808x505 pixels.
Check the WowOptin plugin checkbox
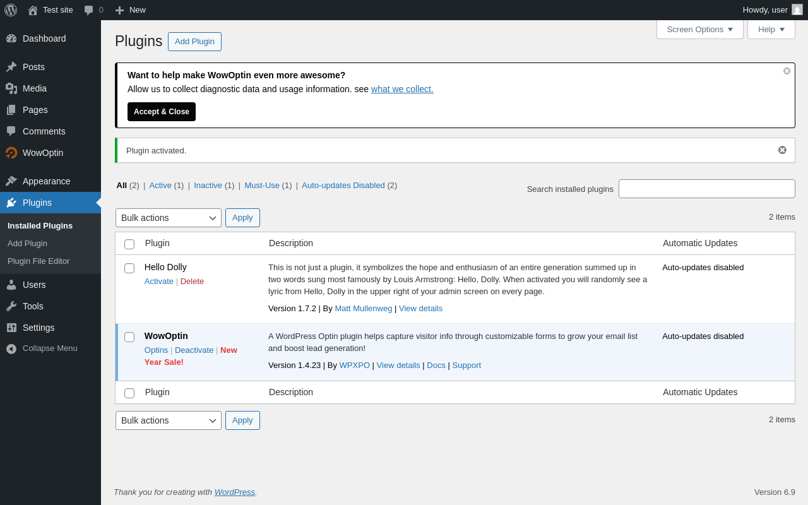pos(129,337)
